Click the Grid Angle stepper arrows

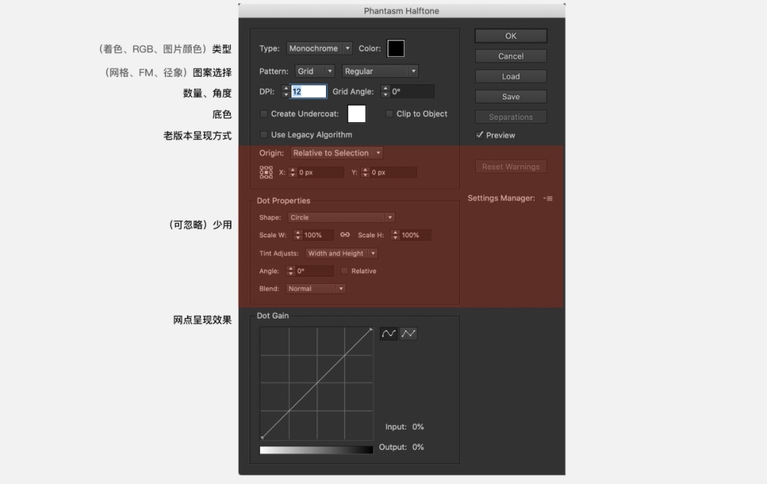tap(386, 92)
